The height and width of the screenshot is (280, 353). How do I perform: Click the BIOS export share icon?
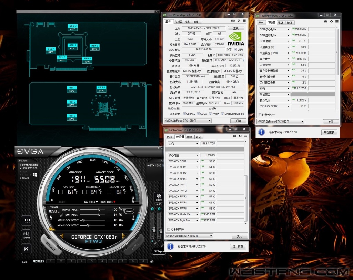point(229,50)
